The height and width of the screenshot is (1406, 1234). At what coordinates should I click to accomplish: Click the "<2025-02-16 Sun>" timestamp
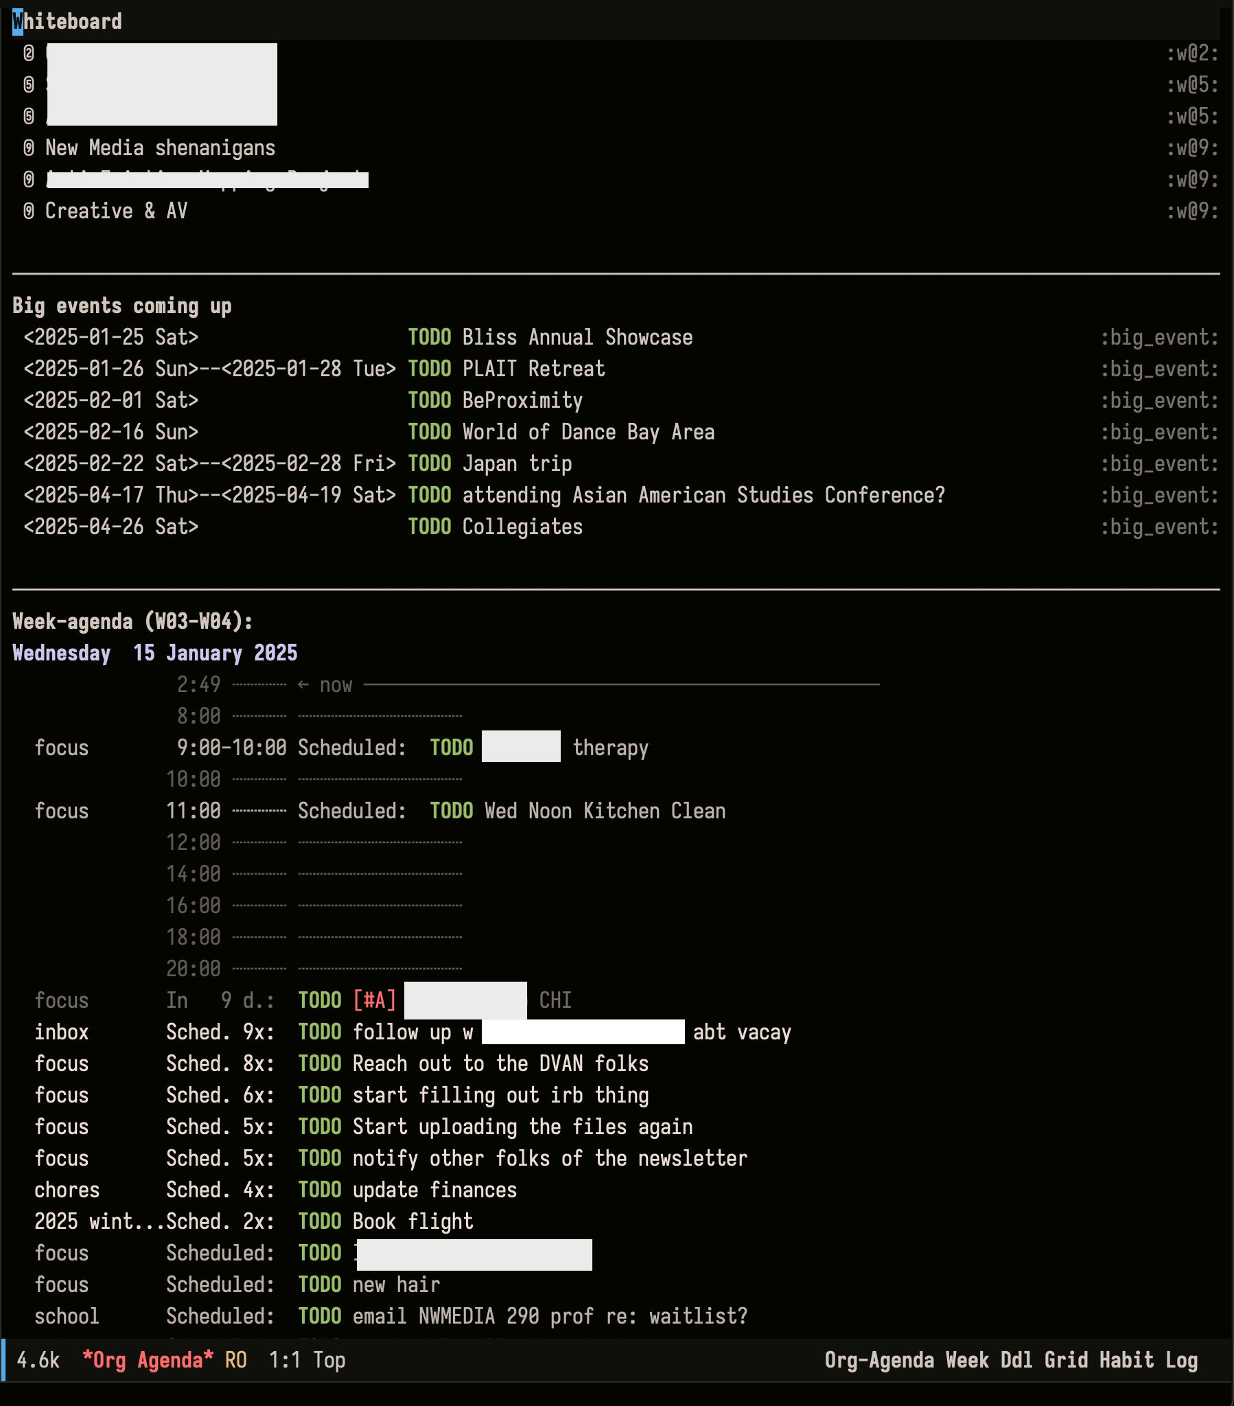point(111,432)
